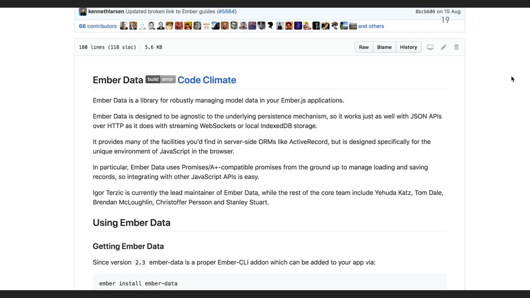Click the build error badge
530x298 pixels.
point(160,79)
